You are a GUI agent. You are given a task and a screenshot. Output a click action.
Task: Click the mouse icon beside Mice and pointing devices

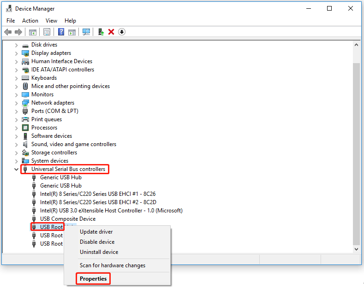pos(25,86)
